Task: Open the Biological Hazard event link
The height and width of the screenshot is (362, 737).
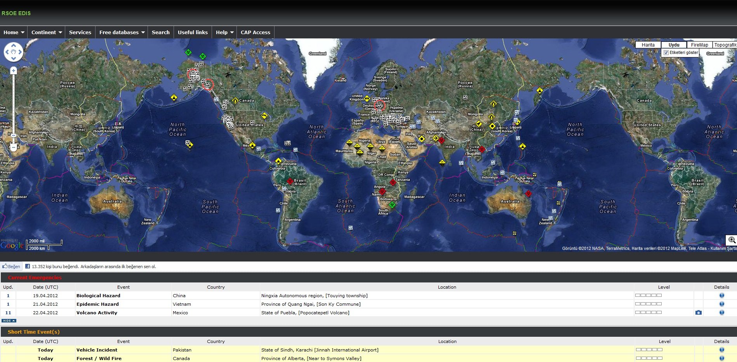Action: click(x=98, y=296)
